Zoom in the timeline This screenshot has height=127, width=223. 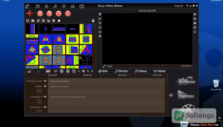(83, 71)
